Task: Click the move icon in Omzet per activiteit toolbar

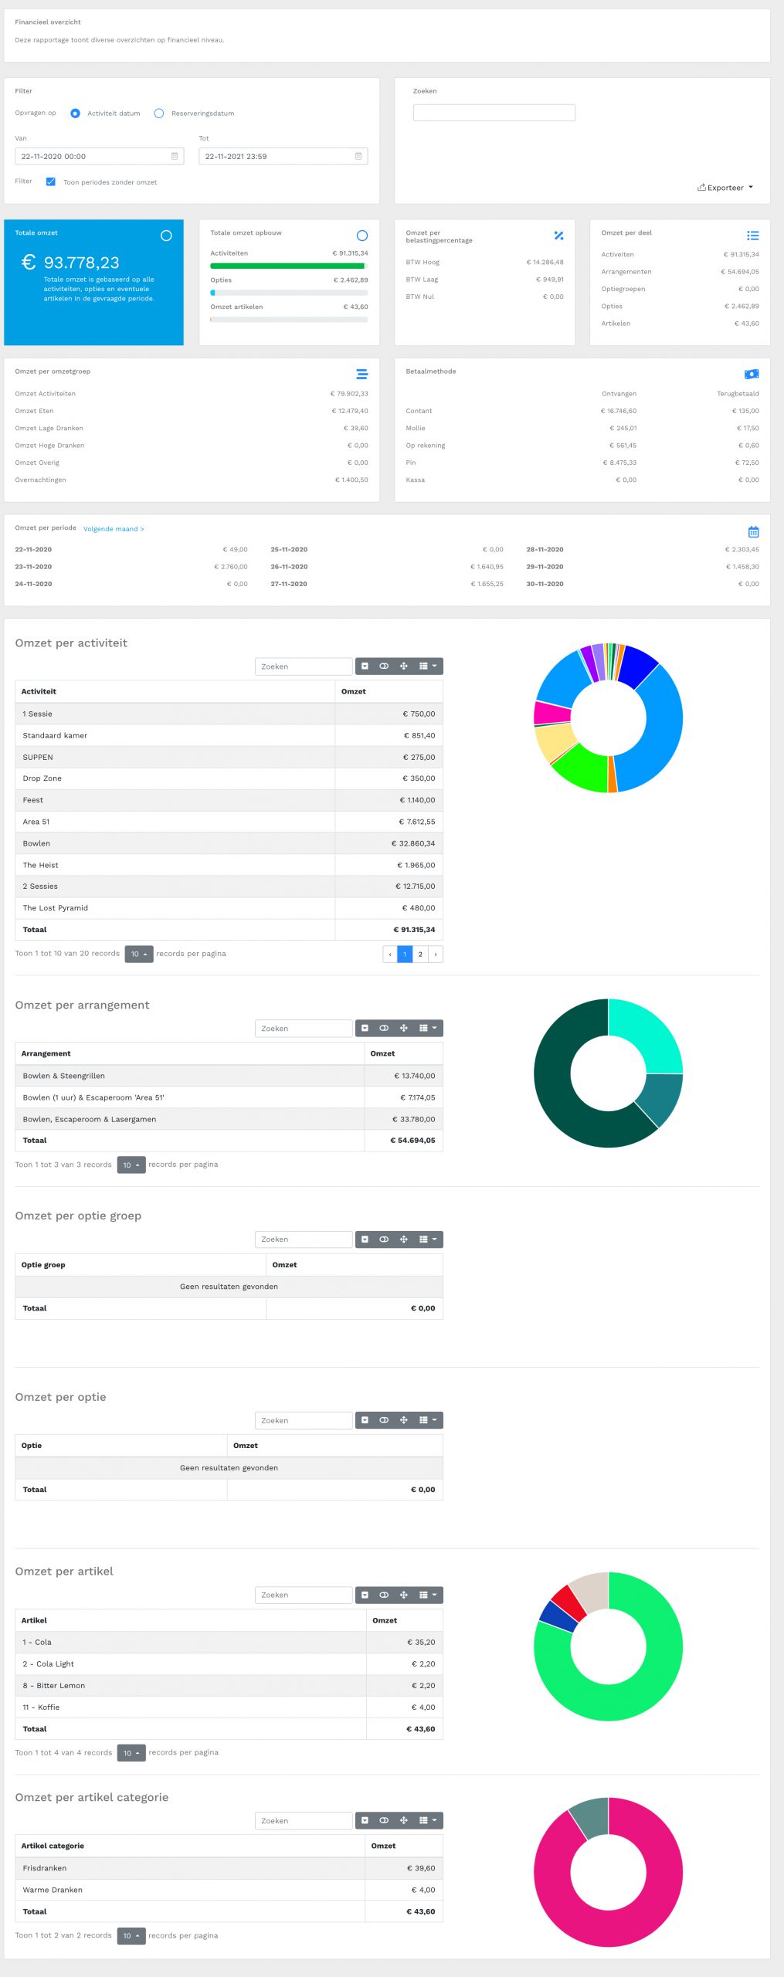Action: click(403, 666)
